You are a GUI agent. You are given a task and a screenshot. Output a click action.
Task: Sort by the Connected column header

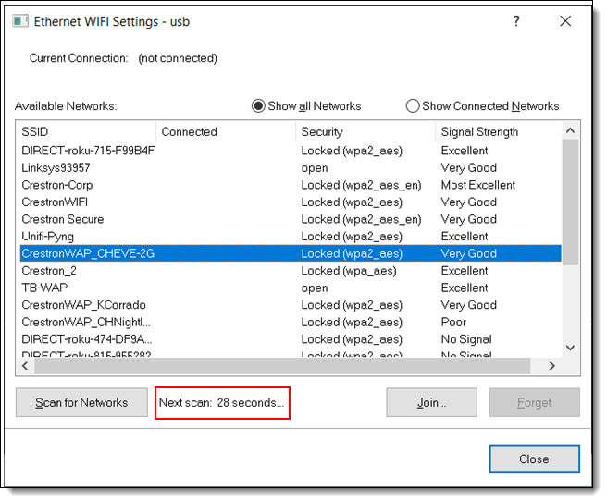226,131
